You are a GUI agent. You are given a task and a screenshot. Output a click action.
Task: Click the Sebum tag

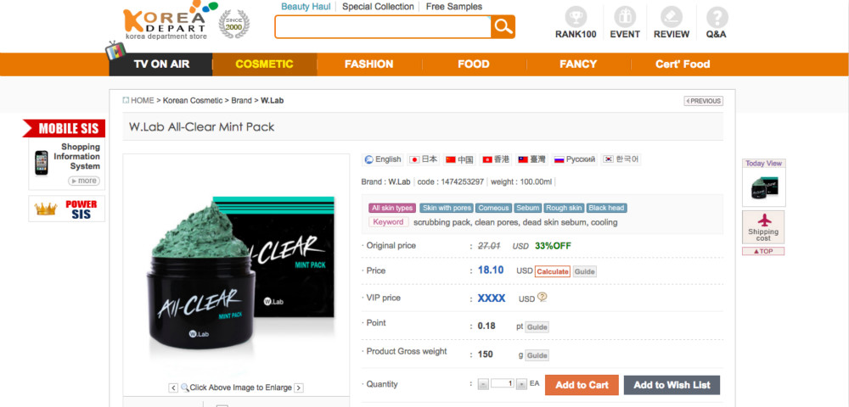527,208
